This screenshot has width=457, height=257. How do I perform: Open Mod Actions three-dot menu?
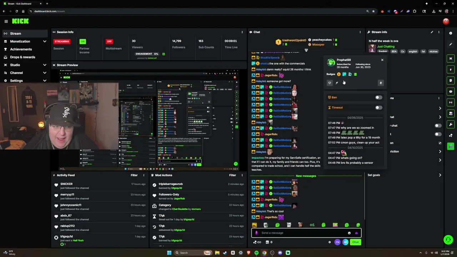tap(242, 175)
